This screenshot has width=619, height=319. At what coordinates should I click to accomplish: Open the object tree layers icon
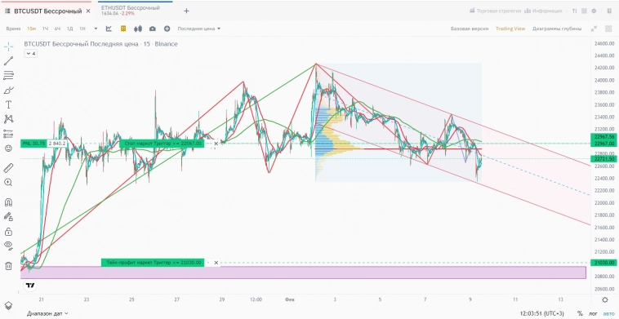(8, 306)
